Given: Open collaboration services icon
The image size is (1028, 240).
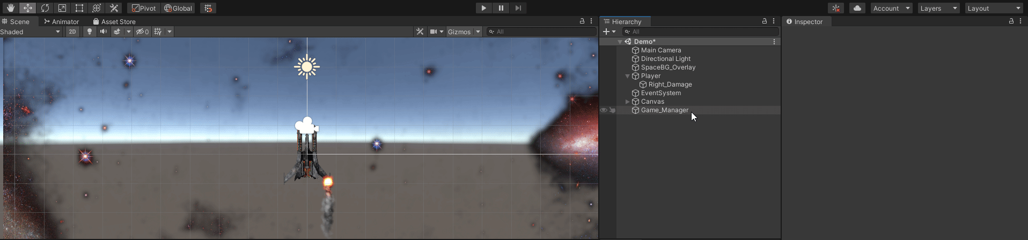Looking at the screenshot, I should click(x=836, y=8).
